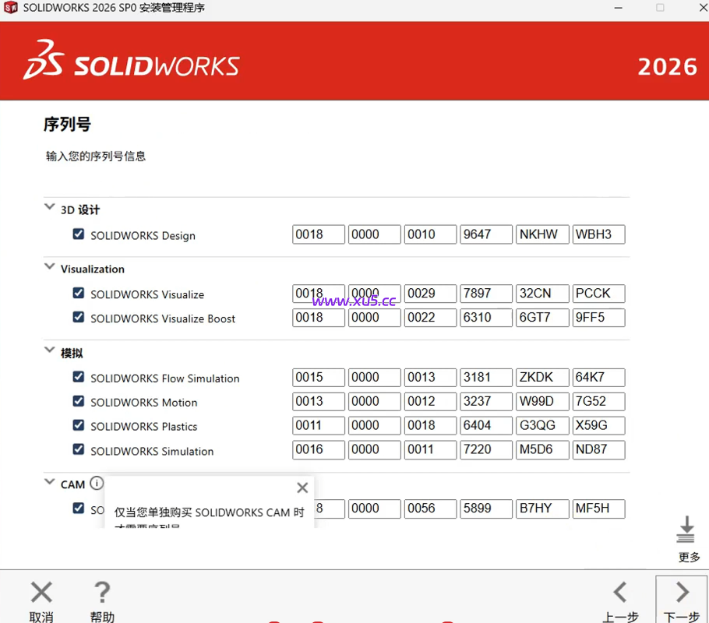Close the CAM tooltip popup

[302, 488]
